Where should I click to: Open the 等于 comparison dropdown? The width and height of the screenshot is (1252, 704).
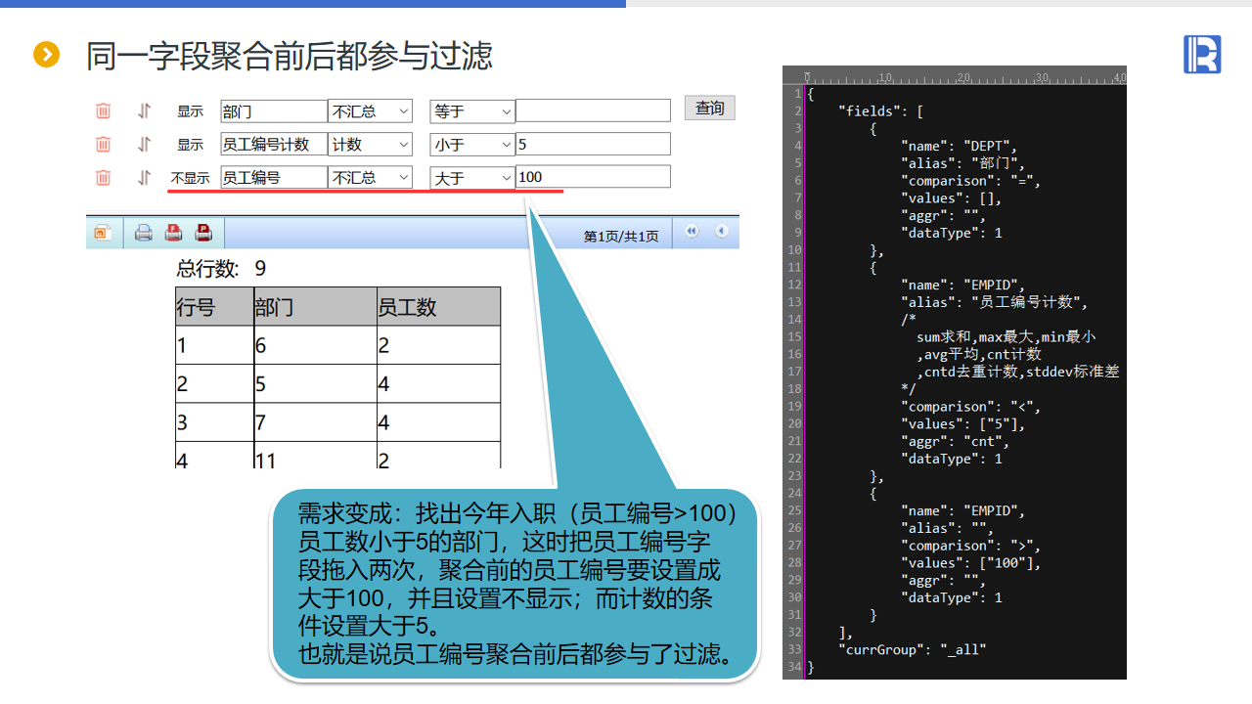pos(472,111)
